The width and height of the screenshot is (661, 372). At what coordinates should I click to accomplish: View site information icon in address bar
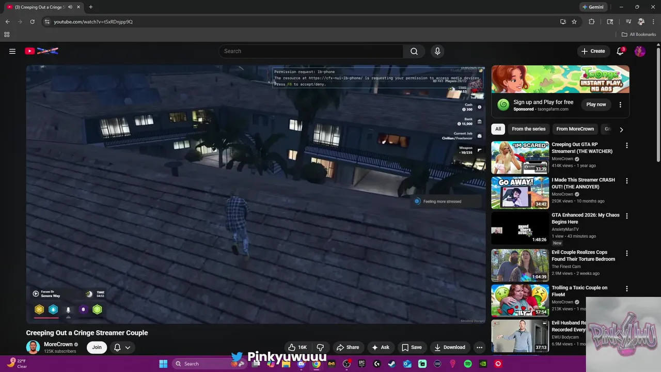point(47,22)
